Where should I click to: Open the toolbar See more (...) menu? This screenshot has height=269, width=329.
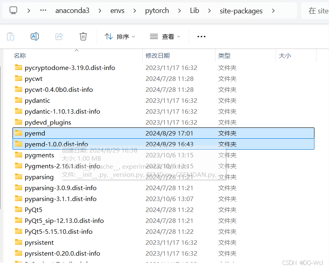(201, 36)
